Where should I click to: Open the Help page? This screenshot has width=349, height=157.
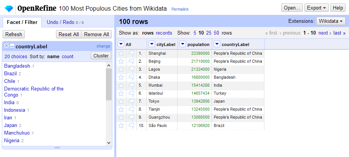338,8
